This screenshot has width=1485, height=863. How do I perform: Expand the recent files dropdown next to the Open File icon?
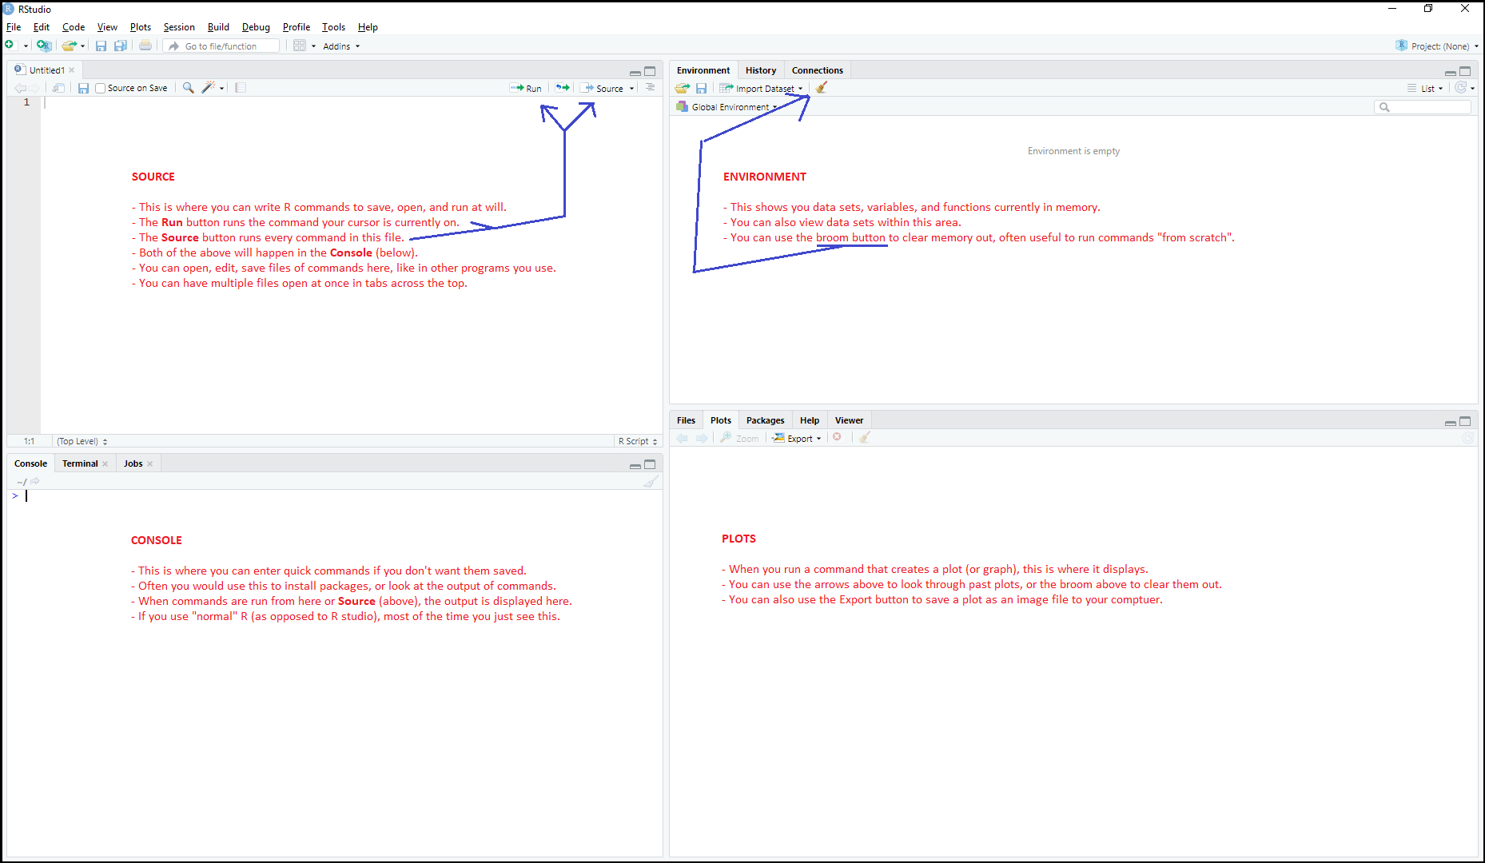coord(83,46)
